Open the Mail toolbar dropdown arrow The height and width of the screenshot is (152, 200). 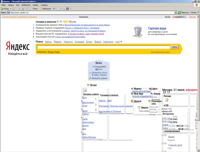61,9
